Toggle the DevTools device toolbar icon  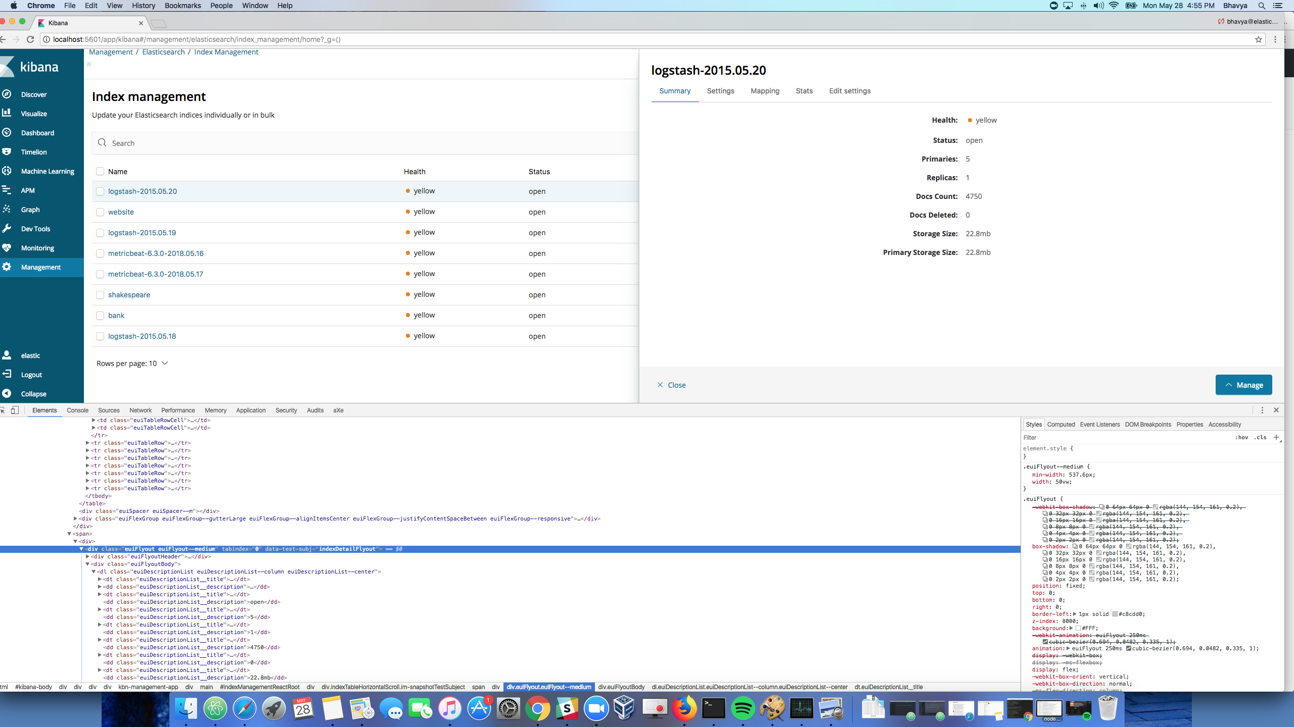[x=15, y=410]
